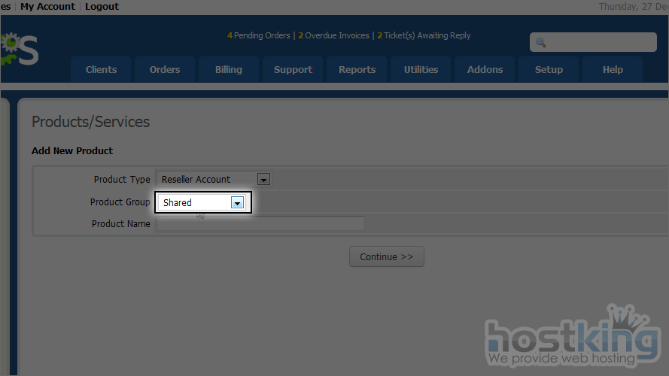Screen dimensions: 669x376
Task: Switch to the Orders tab
Action: click(x=165, y=70)
